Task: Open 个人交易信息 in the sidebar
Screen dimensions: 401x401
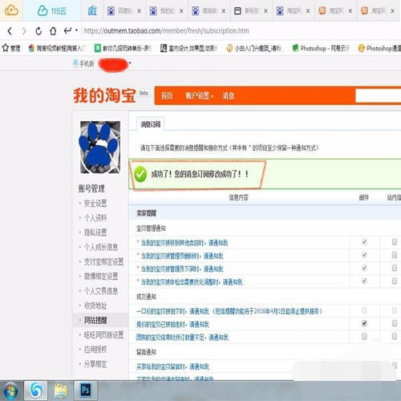Action: 101,291
